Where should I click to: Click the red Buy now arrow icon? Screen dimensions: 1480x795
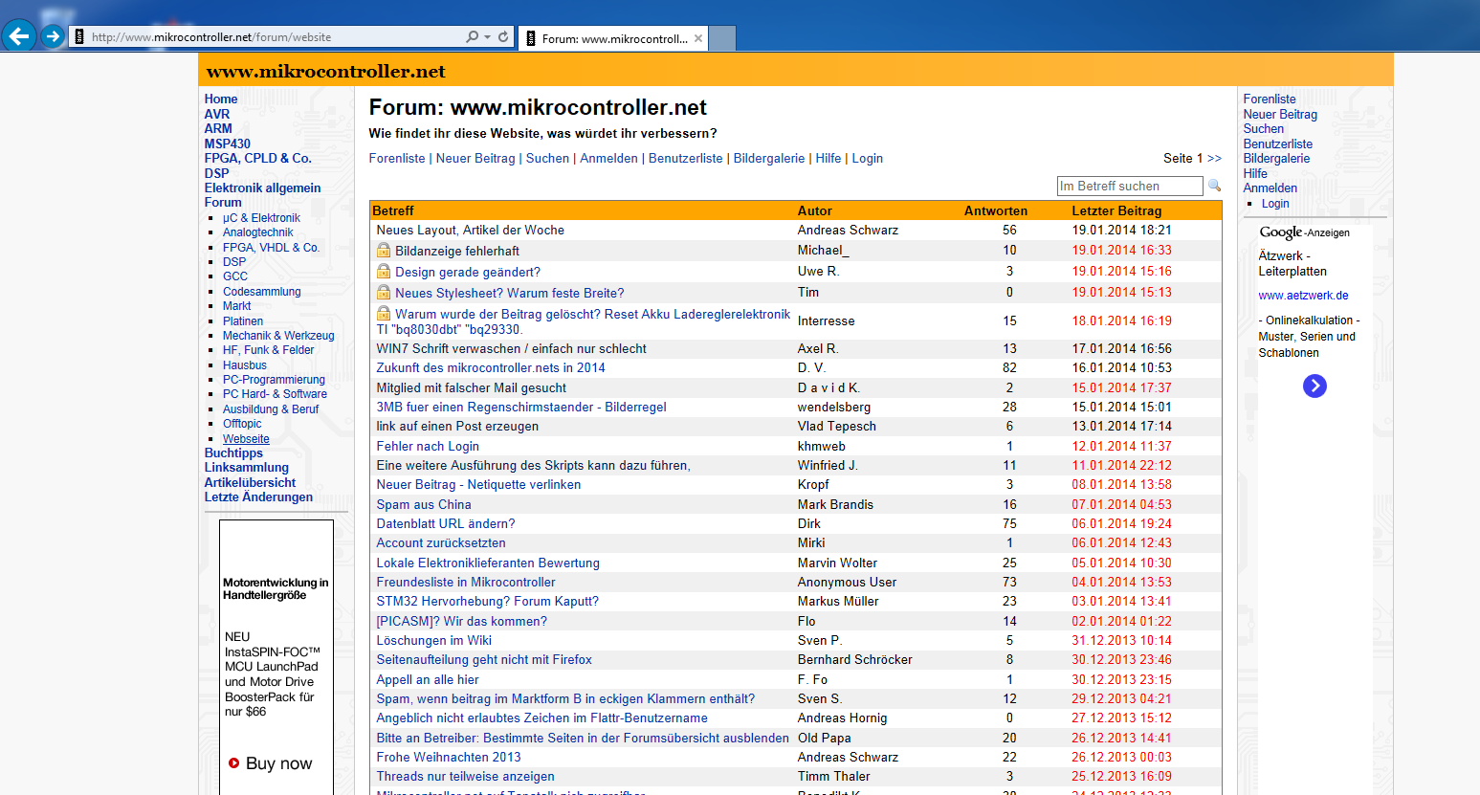233,762
